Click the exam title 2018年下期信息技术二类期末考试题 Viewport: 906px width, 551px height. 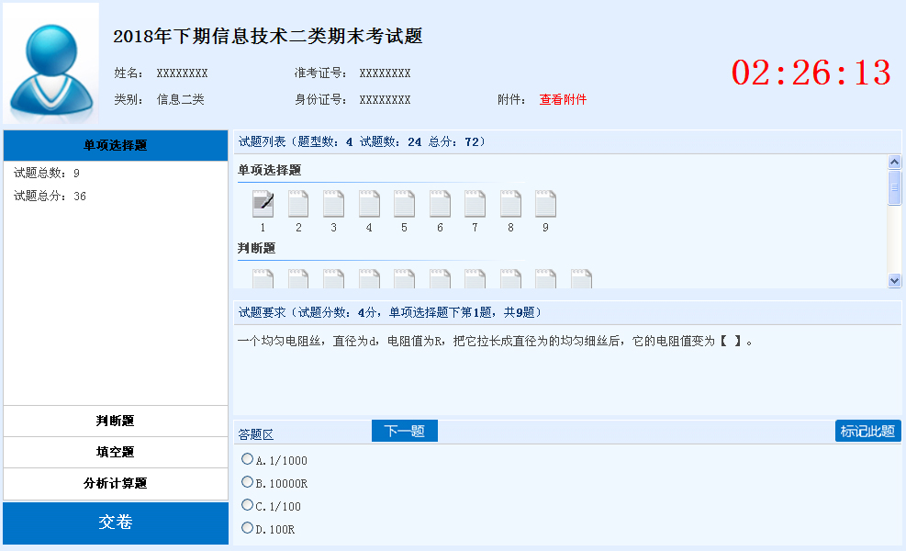(267, 36)
